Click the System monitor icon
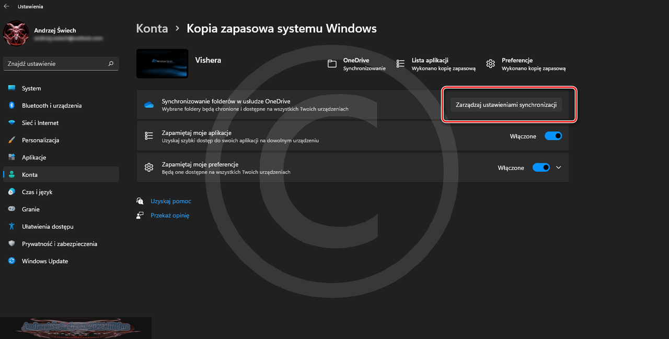The width and height of the screenshot is (669, 339). coord(11,88)
